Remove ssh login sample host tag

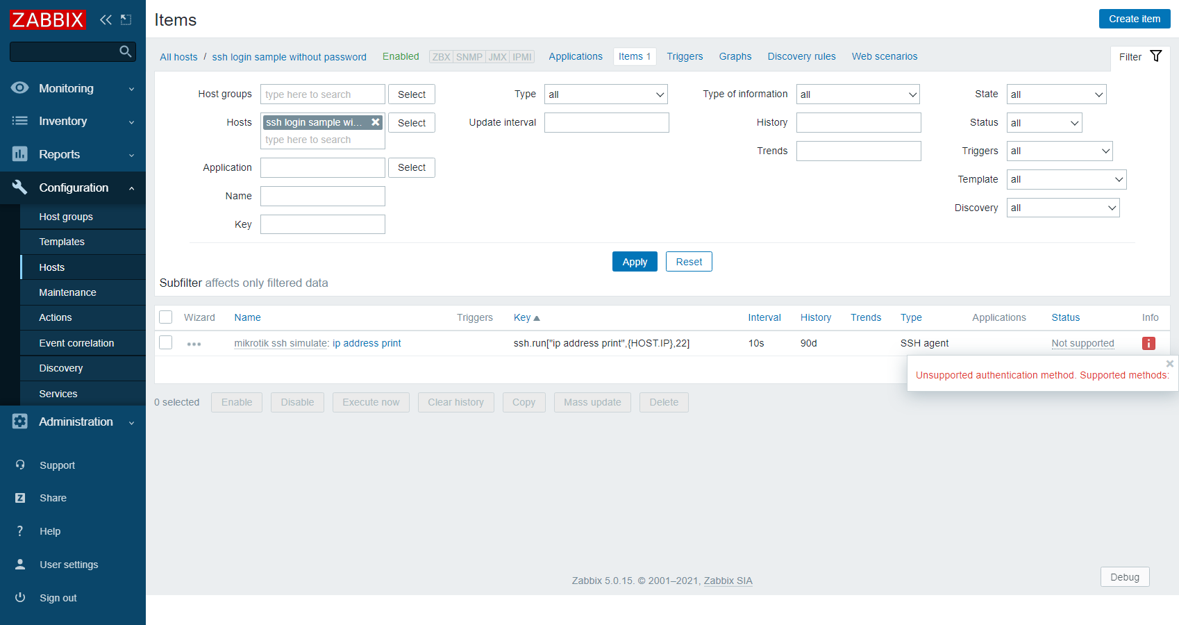pos(376,122)
